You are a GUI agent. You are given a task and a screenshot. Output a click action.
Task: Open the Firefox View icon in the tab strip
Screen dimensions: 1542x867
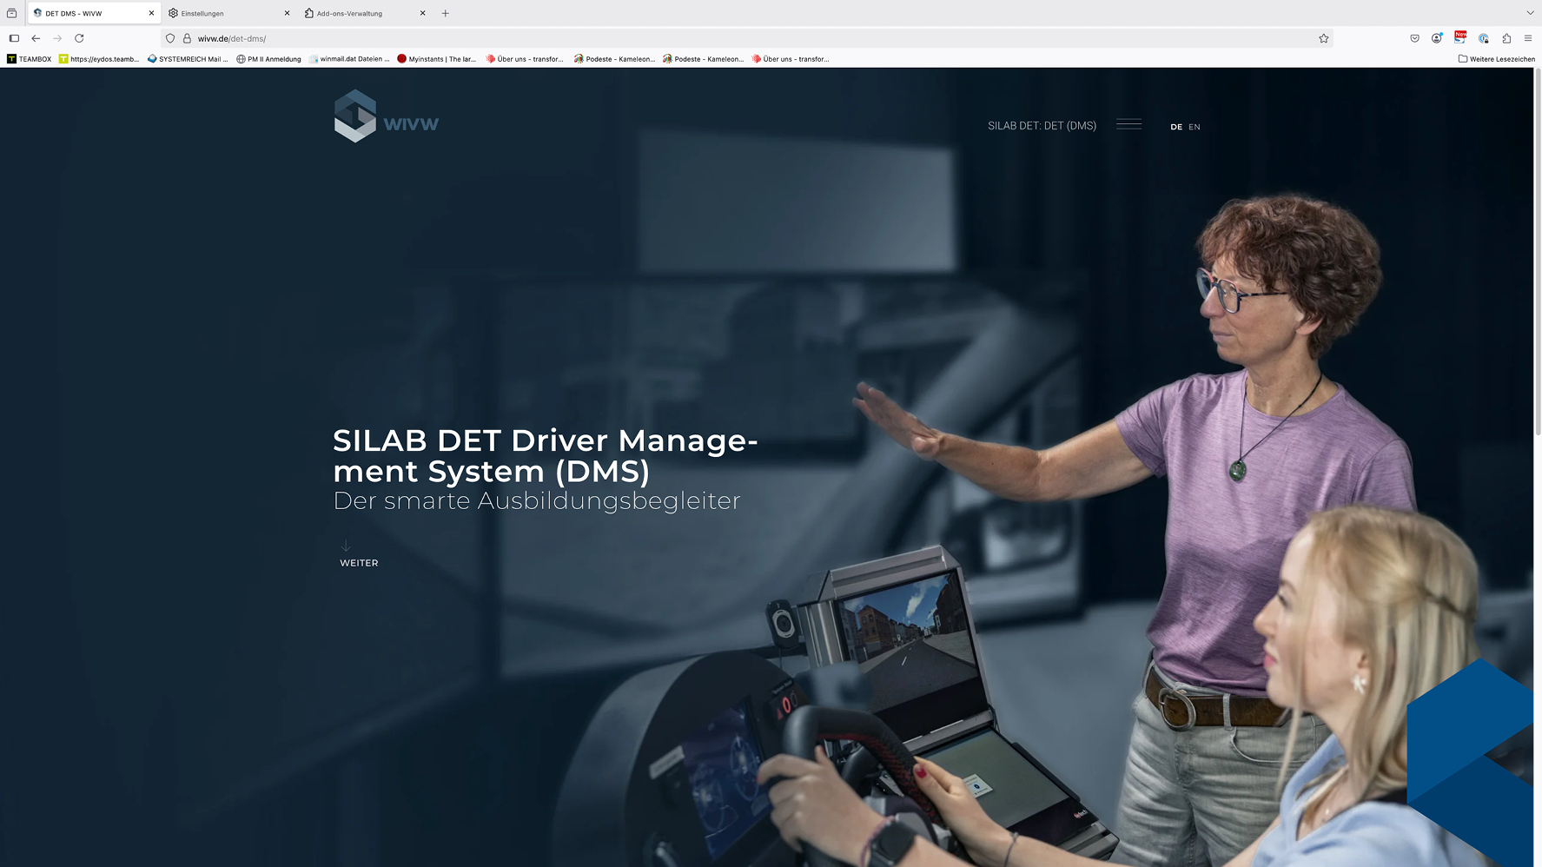tap(11, 13)
